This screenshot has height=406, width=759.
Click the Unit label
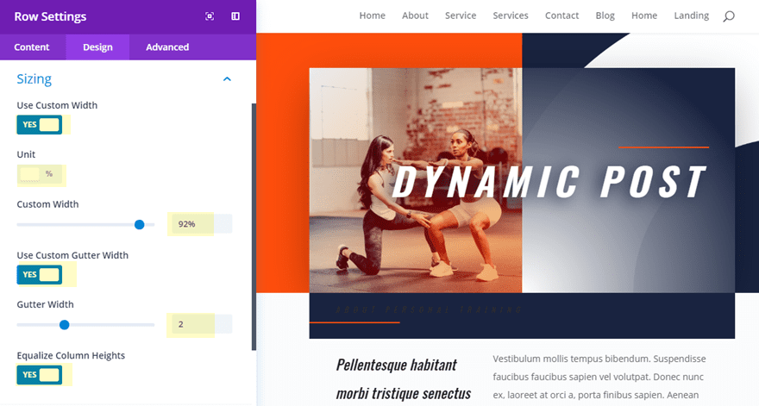pos(26,154)
